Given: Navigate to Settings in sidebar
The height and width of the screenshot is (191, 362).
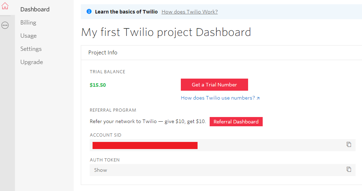Looking at the screenshot, I should pos(31,49).
